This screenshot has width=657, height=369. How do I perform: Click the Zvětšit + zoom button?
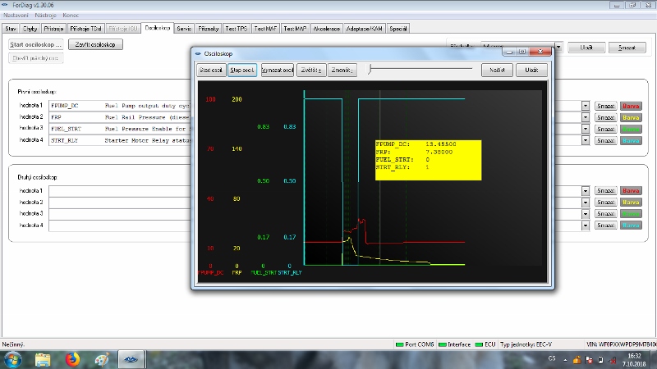click(310, 71)
